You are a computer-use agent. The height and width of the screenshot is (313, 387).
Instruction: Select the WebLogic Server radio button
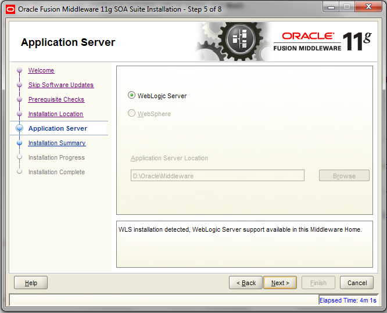tap(131, 95)
